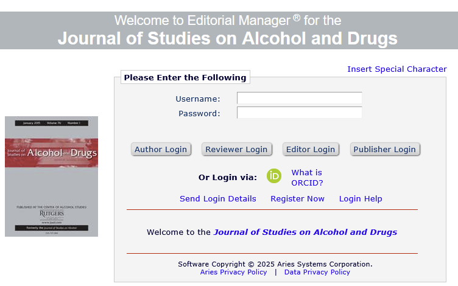Click the bold journal title in the header banner
The image size is (458, 286).
[228, 39]
